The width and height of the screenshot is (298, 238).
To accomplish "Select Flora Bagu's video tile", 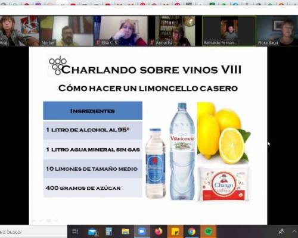I will (277, 31).
